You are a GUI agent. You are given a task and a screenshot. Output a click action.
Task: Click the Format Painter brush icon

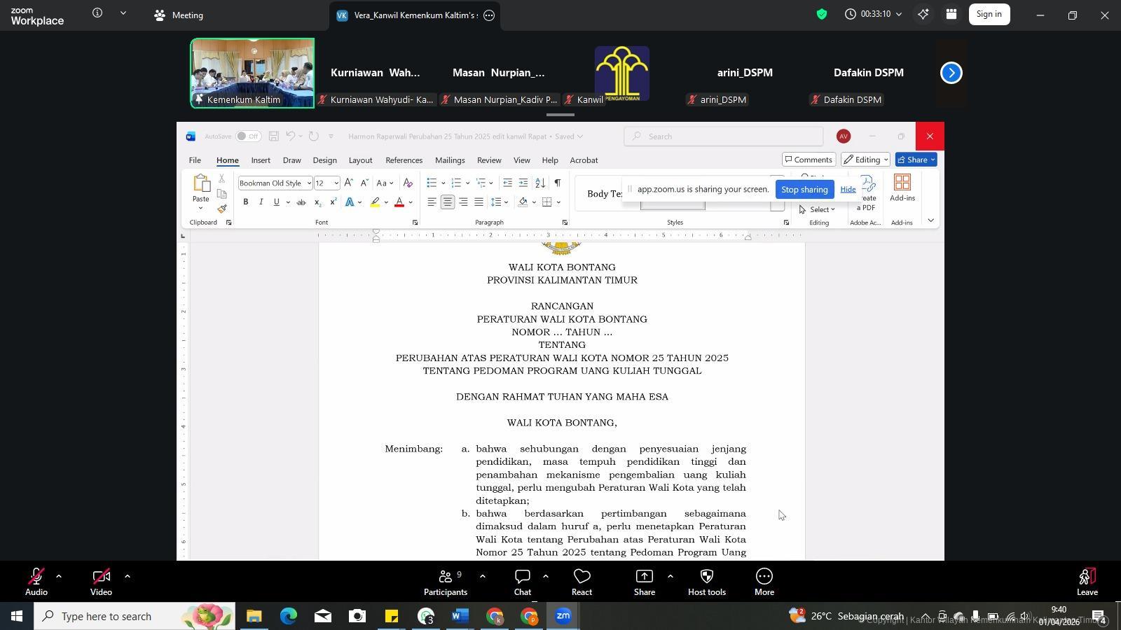coord(222,209)
